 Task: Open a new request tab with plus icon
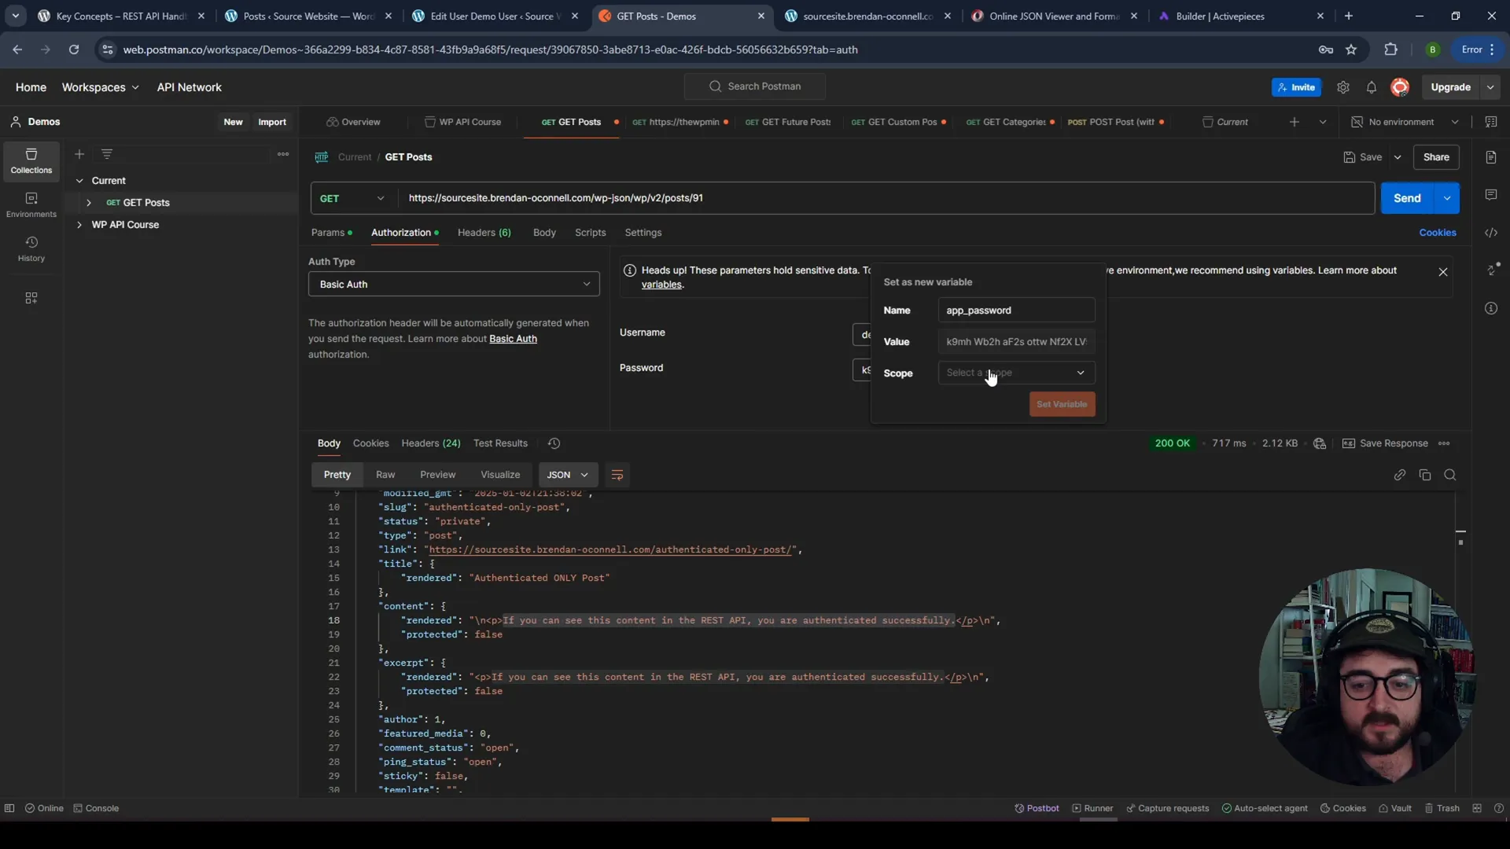pos(1295,122)
